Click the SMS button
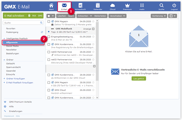This screenshot has width=182, height=120. click(40, 16)
